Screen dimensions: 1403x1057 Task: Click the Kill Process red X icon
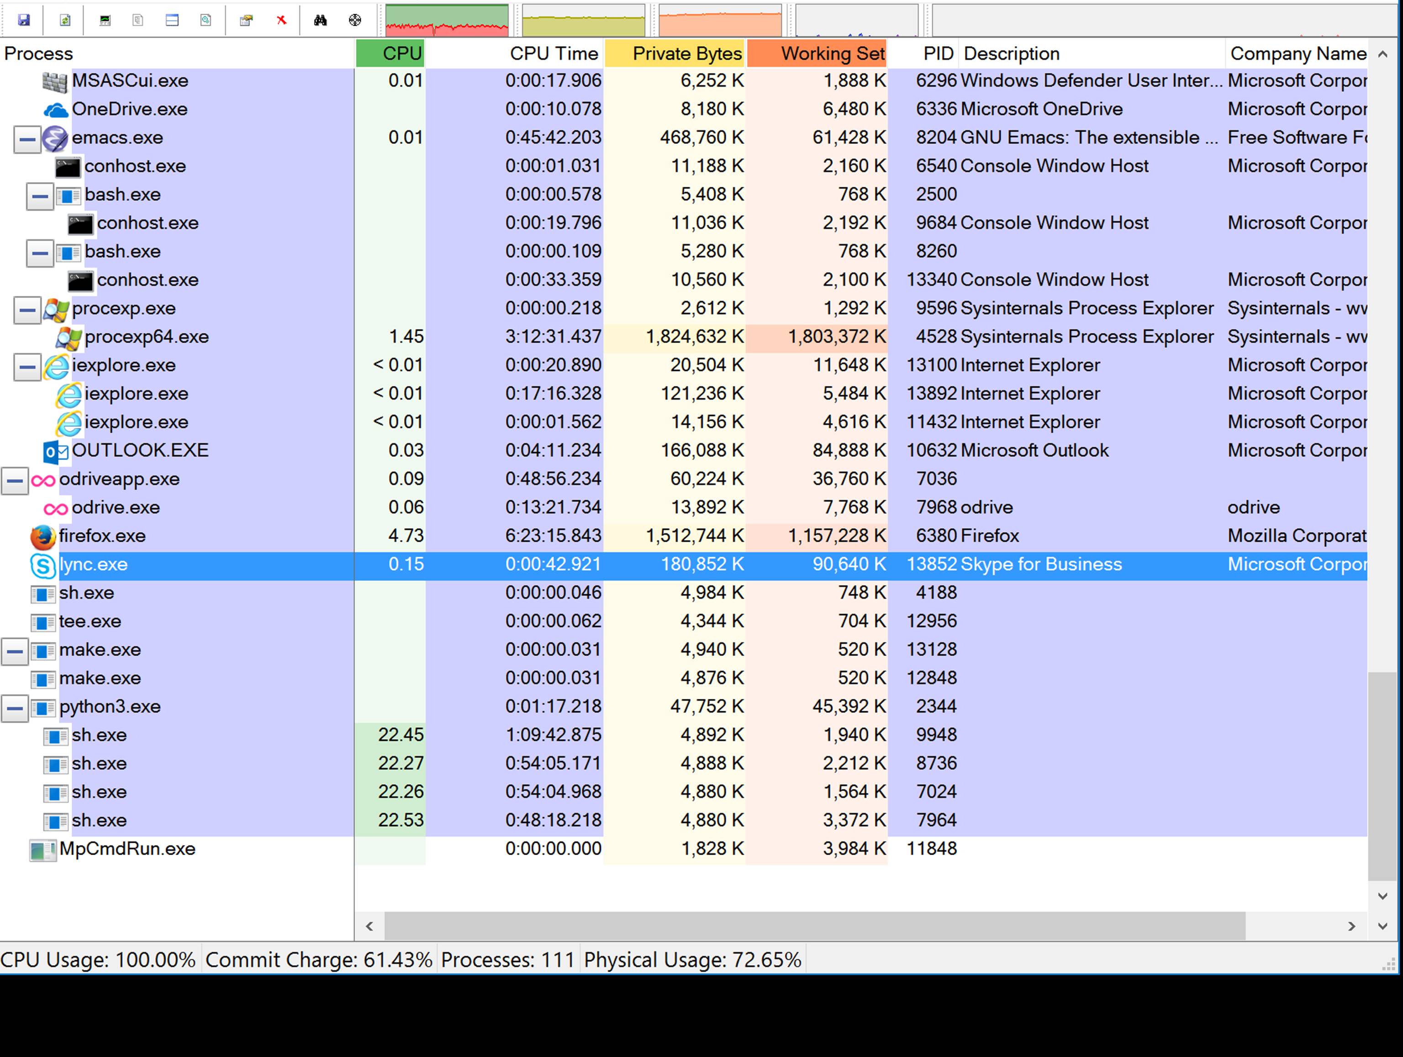pos(282,20)
